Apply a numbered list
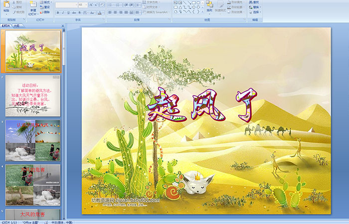This screenshot has height=224, width=349. 118,4
